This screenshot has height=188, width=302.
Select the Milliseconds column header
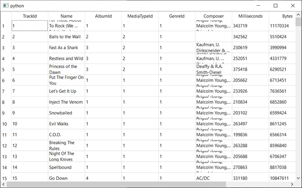(250, 16)
